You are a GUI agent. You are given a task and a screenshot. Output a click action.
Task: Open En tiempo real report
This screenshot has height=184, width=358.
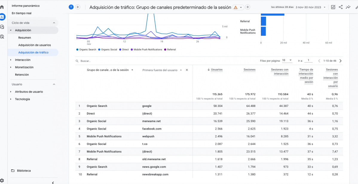(22, 13)
